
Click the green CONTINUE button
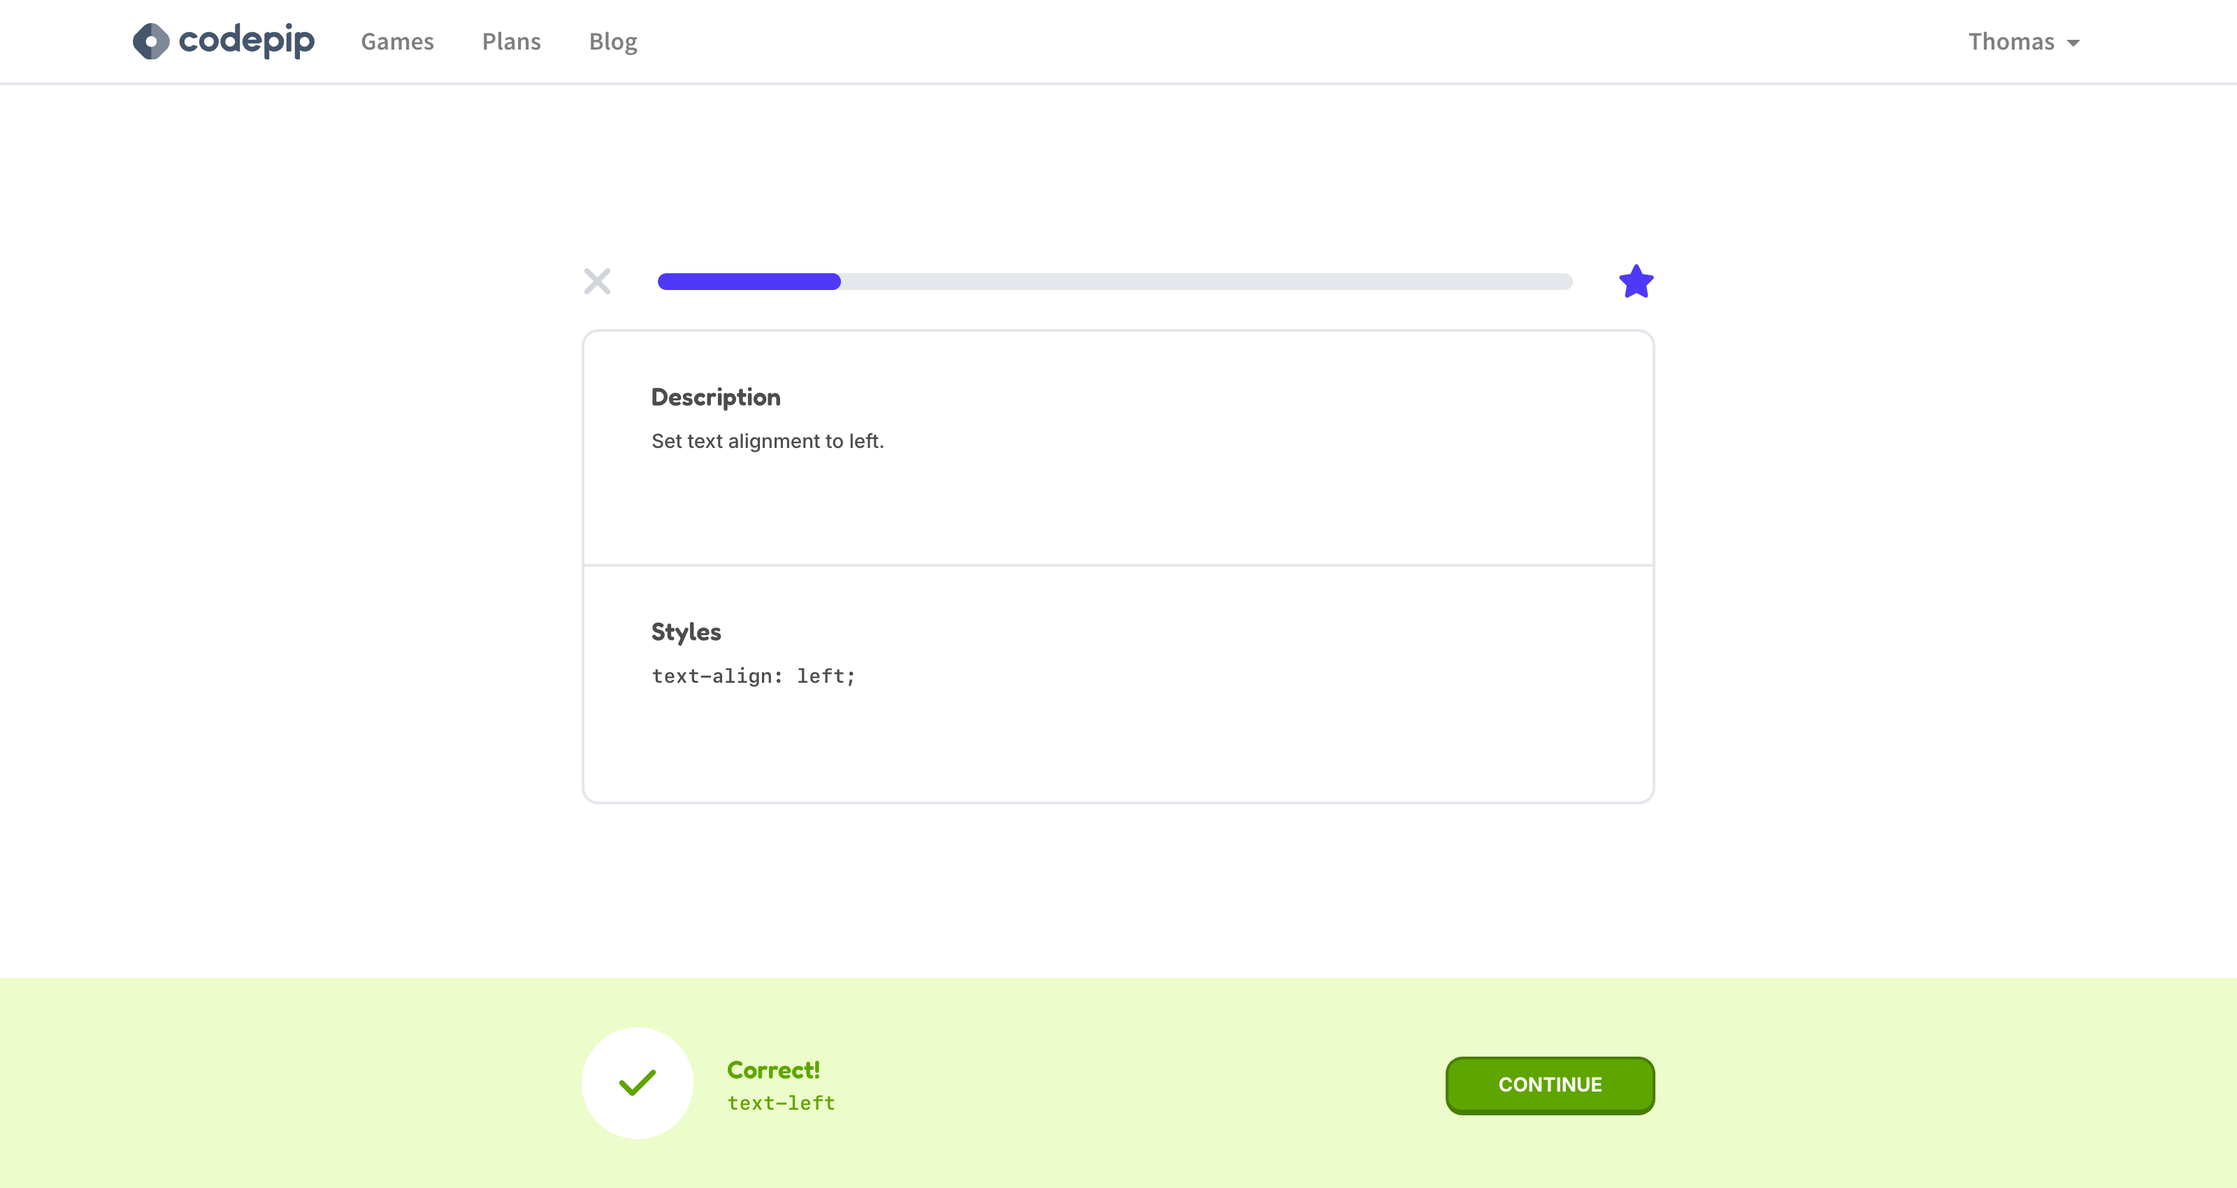[1550, 1085]
